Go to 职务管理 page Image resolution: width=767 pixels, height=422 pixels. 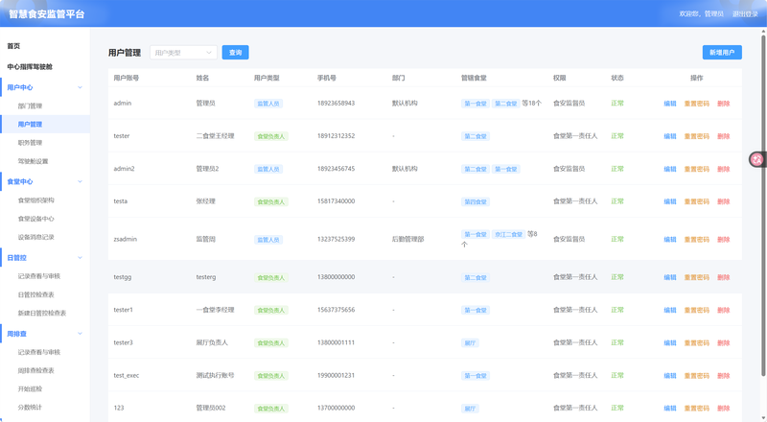(x=30, y=143)
